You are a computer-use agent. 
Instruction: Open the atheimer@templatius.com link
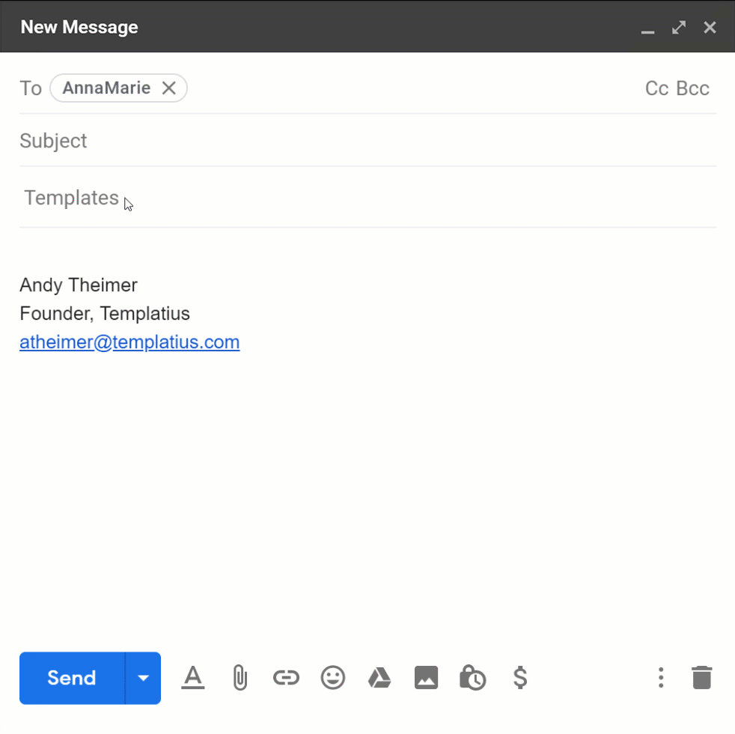(129, 342)
